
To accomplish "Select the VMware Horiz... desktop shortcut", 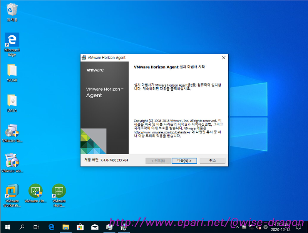I will coord(59,196).
